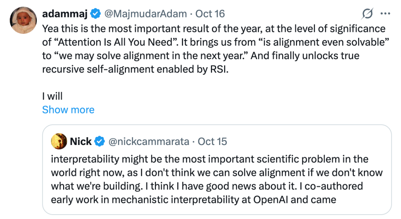Open adammaj's baby profile picture
401x219 pixels.
[23, 20]
